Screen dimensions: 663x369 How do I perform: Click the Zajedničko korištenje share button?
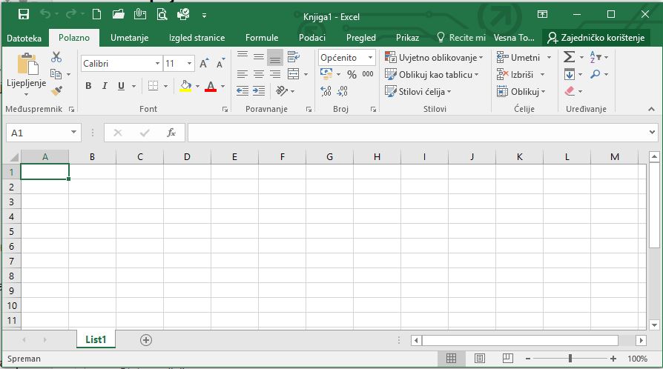(x=596, y=38)
